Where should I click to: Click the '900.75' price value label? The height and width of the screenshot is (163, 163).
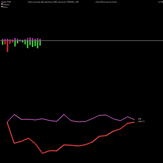pos(141,122)
